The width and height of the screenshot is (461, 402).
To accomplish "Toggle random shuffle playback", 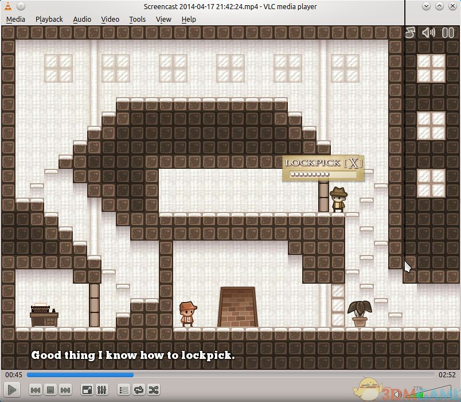I will (x=154, y=390).
